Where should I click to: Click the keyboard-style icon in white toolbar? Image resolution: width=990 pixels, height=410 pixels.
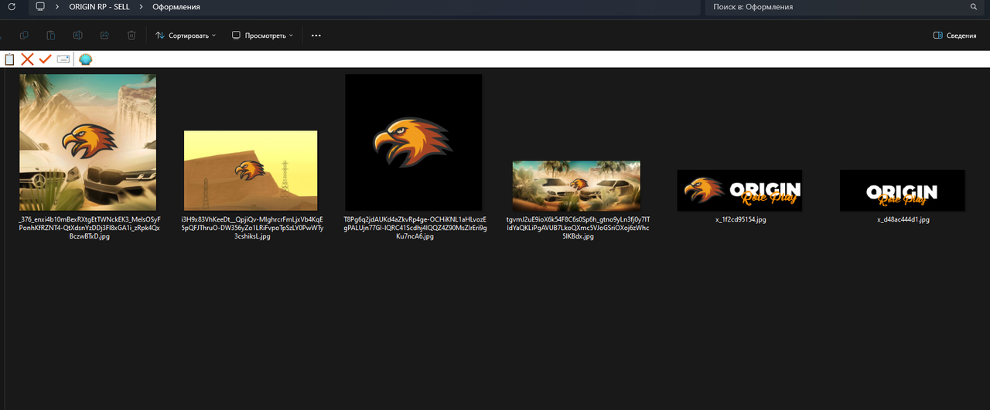63,59
